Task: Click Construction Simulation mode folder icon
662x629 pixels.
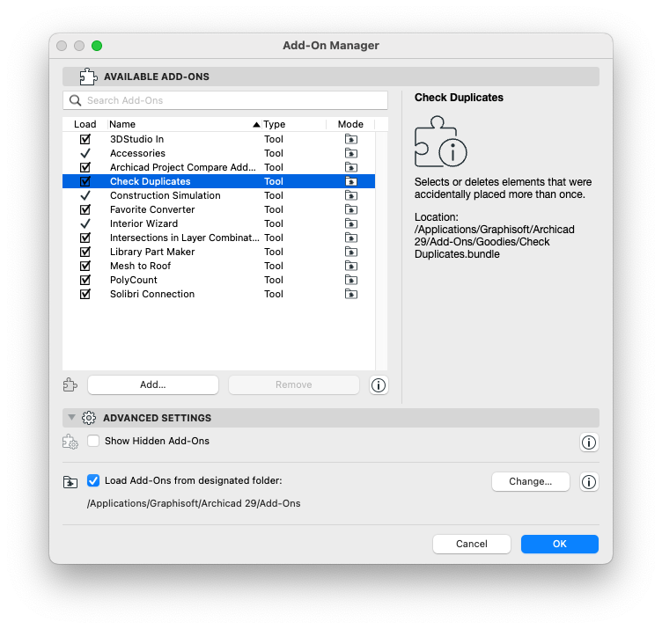Action: [351, 195]
